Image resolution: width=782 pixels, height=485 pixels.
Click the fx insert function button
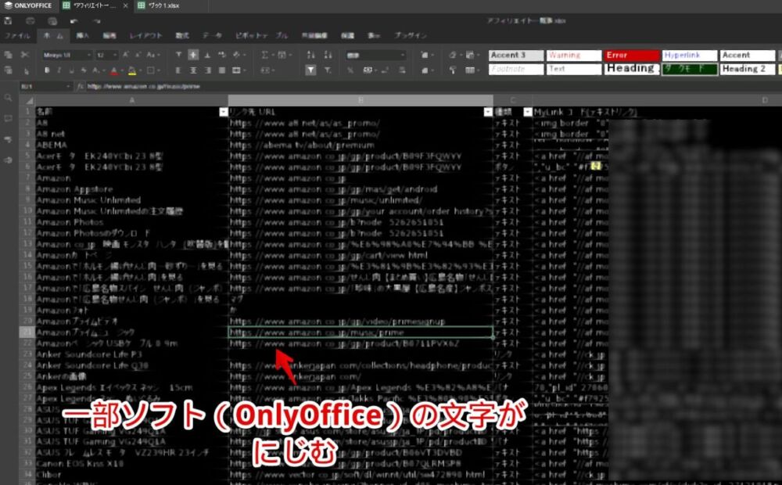pos(81,86)
